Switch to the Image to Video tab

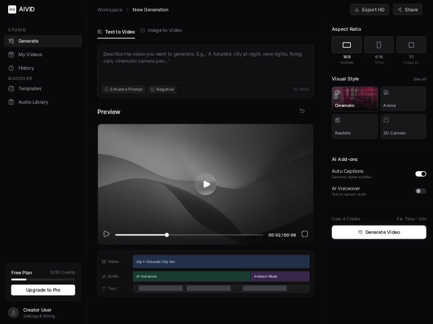pyautogui.click(x=161, y=31)
